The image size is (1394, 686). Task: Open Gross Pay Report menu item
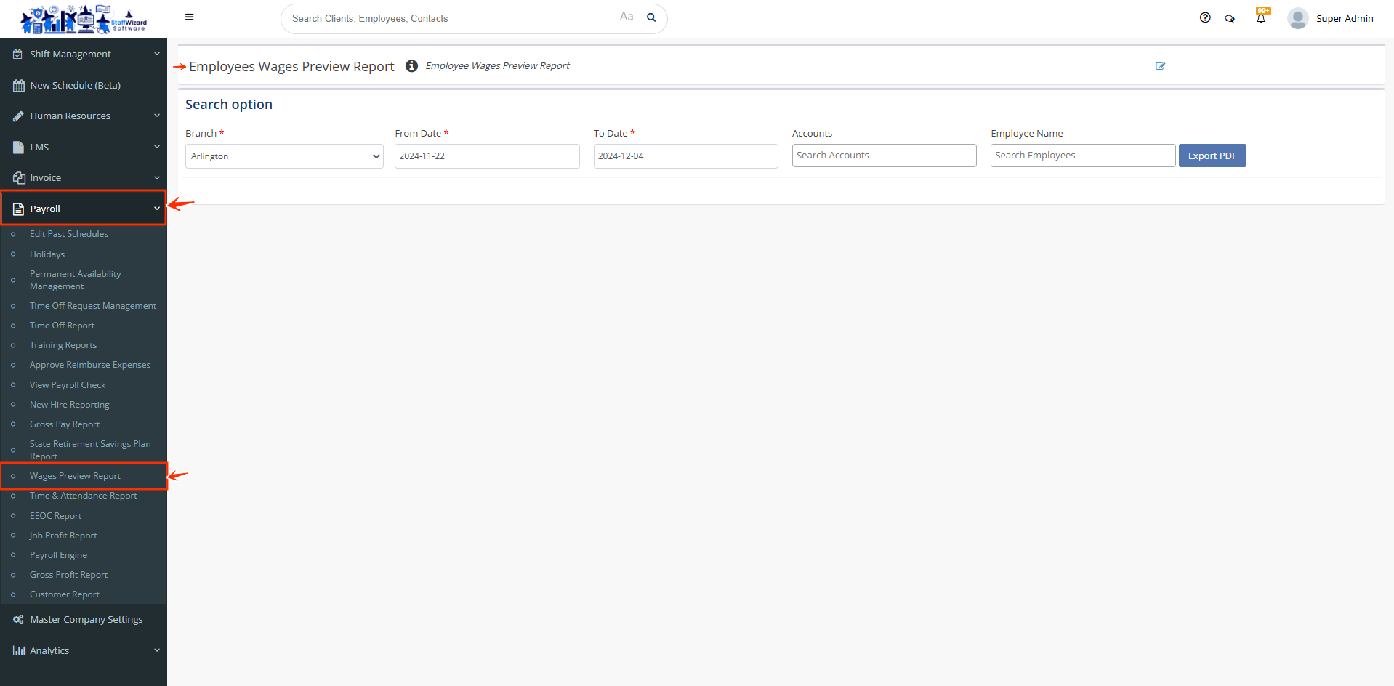click(65, 424)
